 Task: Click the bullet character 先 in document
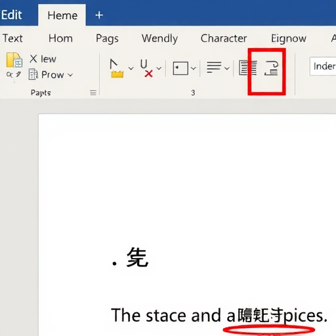(137, 257)
